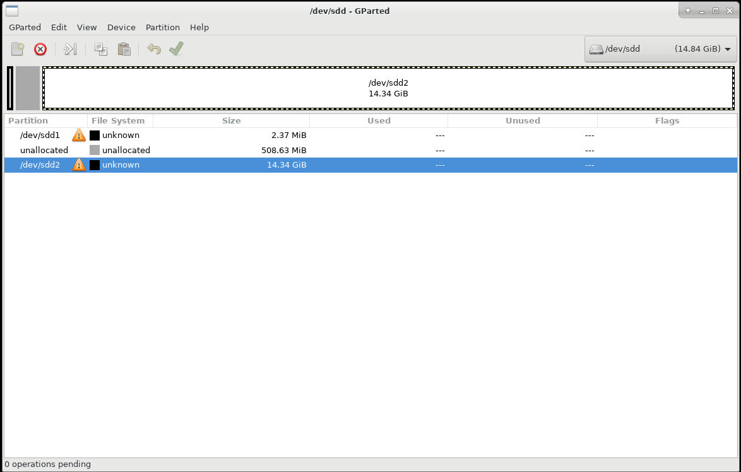Click black file system swatch for /dev/sdd2
The image size is (741, 472).
click(95, 164)
